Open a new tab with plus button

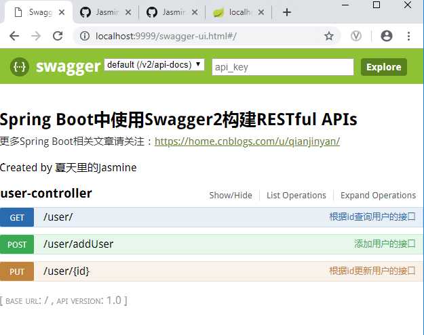[287, 12]
